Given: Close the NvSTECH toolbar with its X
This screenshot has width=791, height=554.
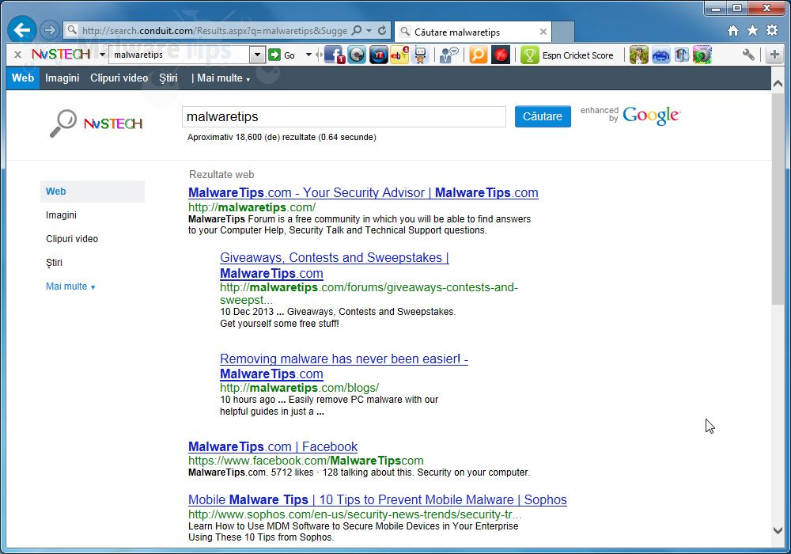Looking at the screenshot, I should 17,55.
